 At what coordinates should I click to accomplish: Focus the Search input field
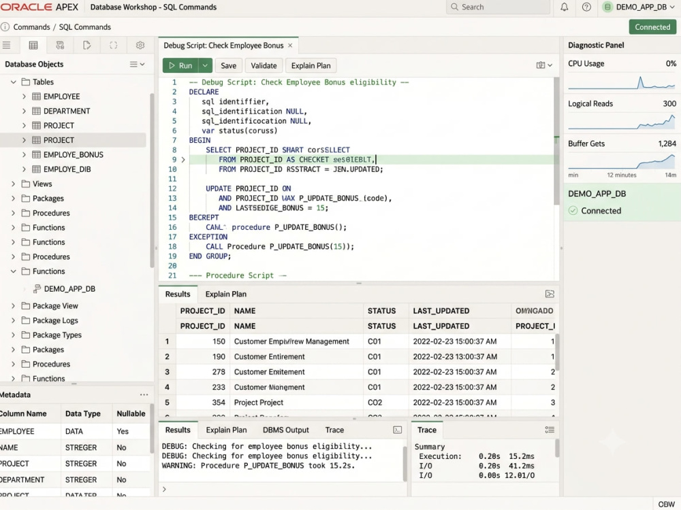coord(498,7)
